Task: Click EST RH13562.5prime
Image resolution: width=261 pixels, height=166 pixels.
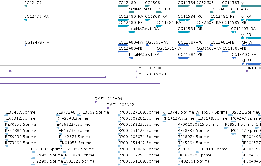Action: click(x=93, y=112)
